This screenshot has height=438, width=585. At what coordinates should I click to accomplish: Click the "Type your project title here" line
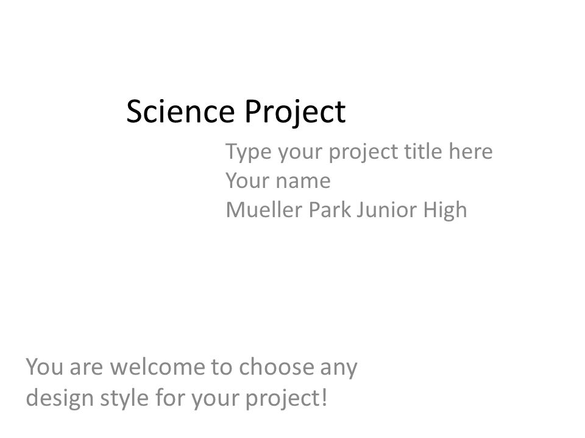[x=359, y=152]
